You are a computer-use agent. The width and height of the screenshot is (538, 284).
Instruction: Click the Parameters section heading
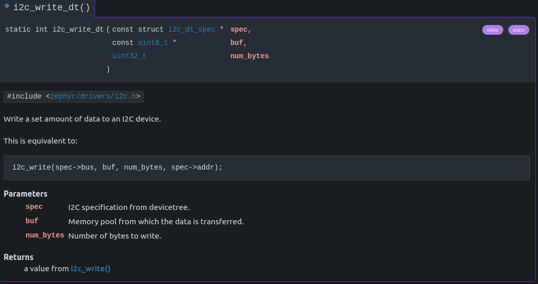(26, 194)
